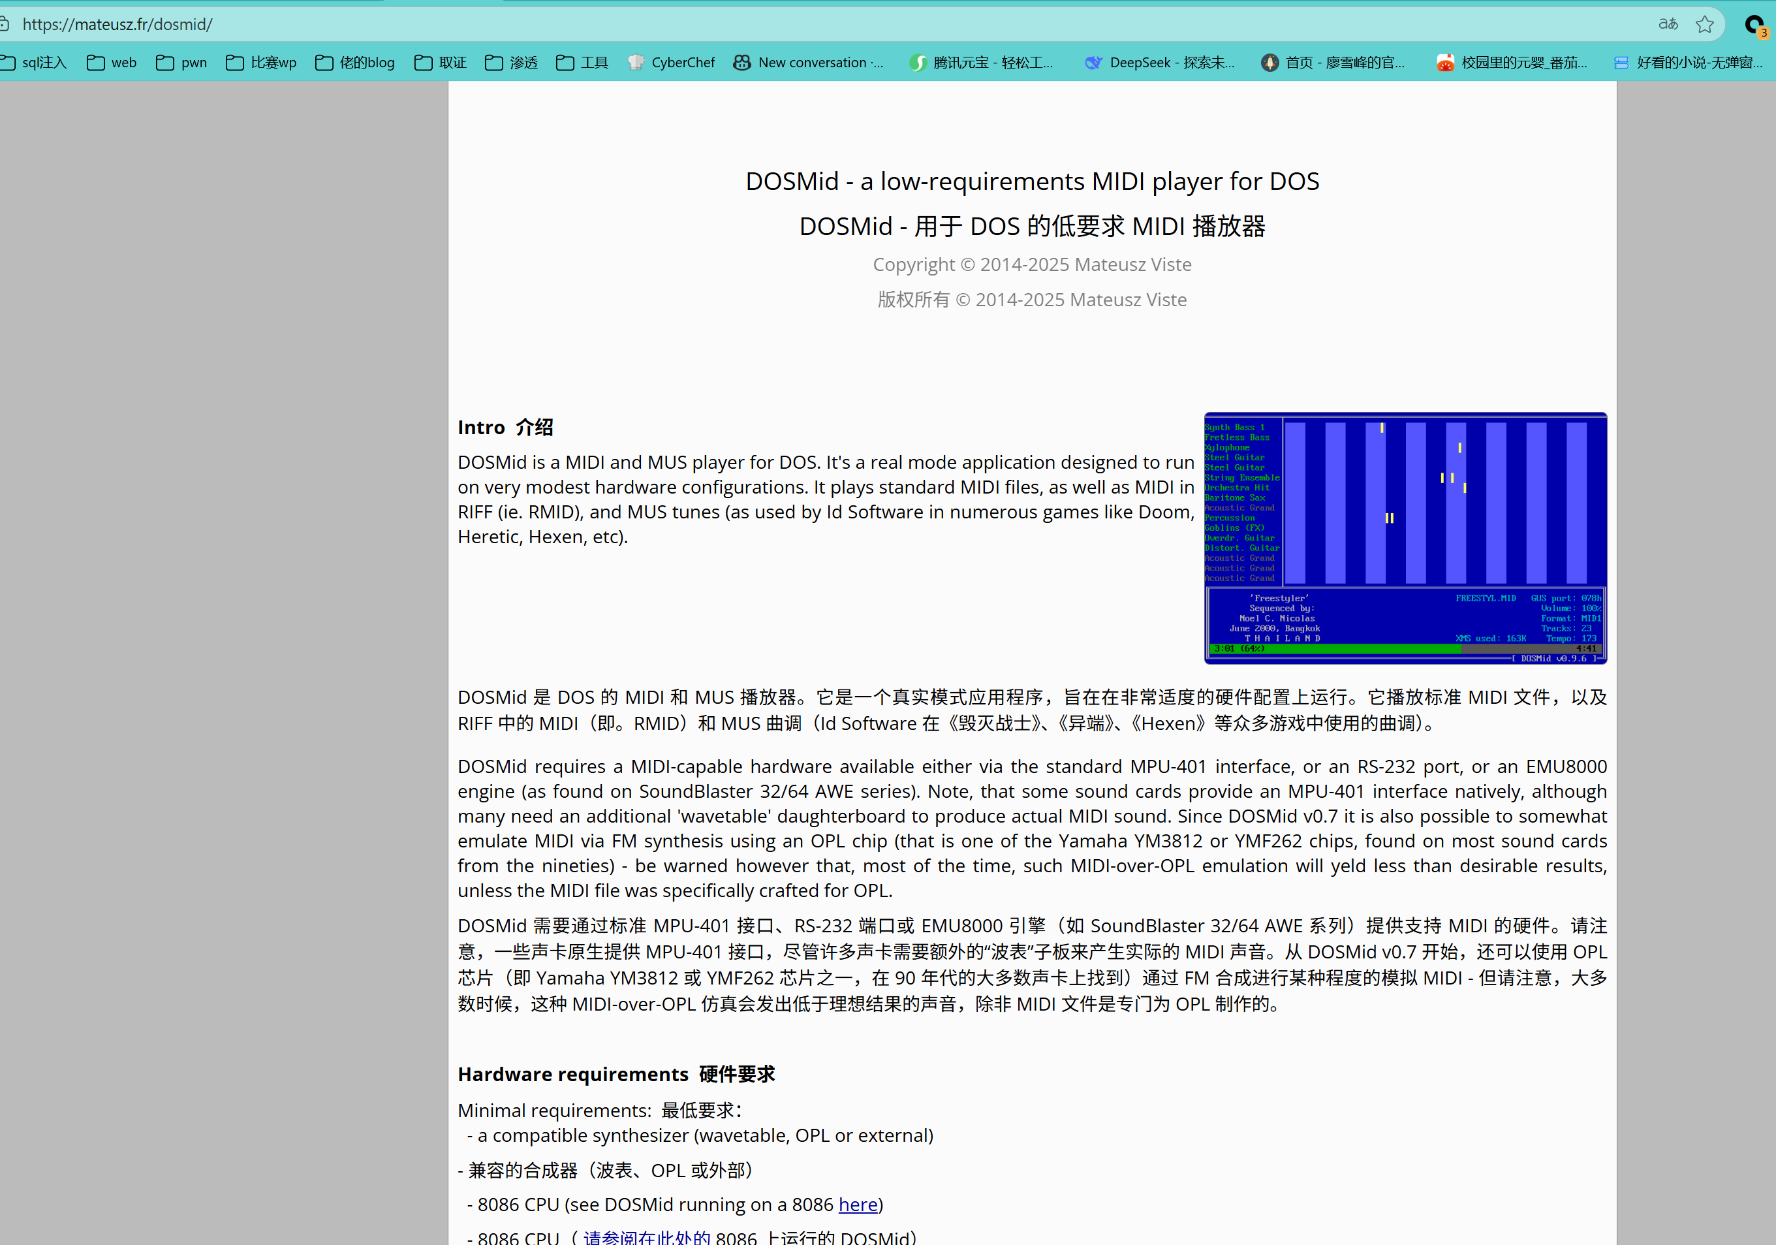Toggle the favorite star for this page
The image size is (1776, 1245).
tap(1706, 24)
